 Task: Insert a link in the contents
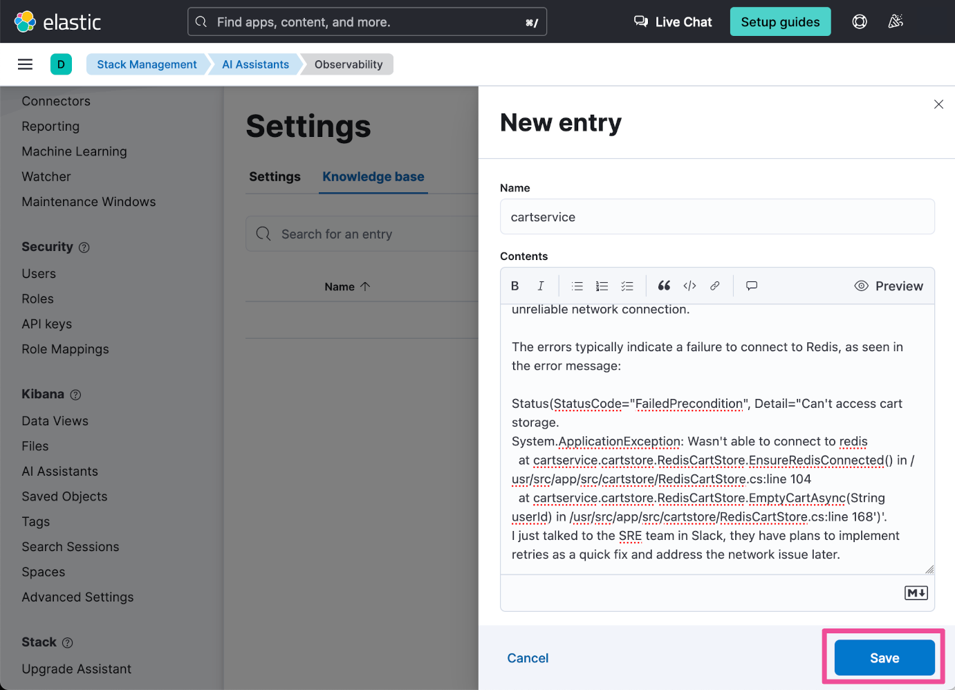(x=715, y=286)
